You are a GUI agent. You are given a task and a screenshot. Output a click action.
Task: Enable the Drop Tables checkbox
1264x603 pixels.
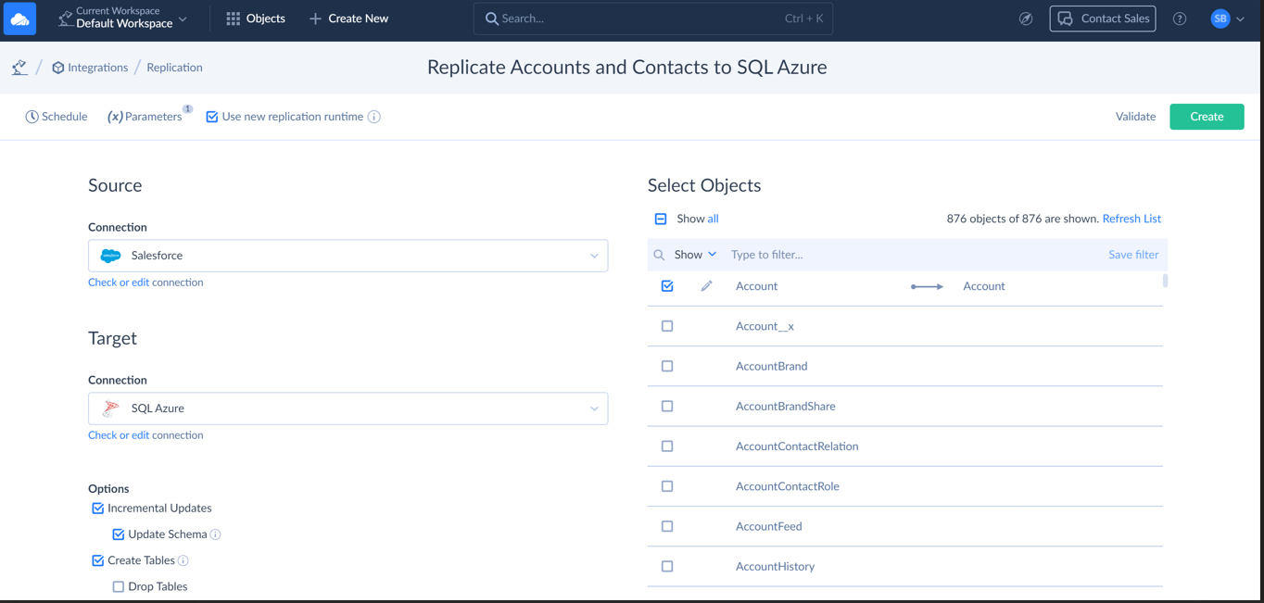click(119, 586)
